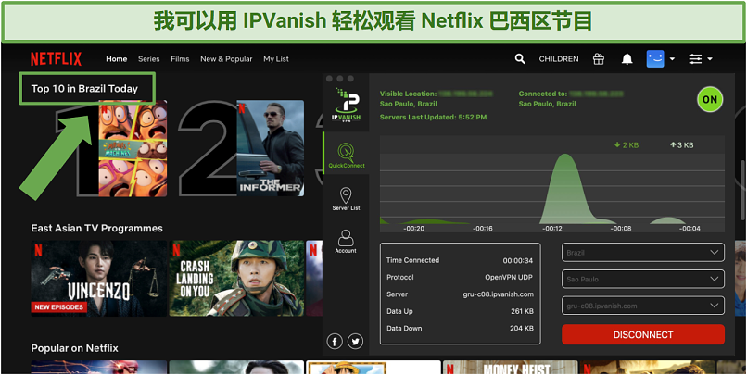Toggle the green ON VPN switch
Viewport: 747px width, 375px height.
click(x=710, y=99)
